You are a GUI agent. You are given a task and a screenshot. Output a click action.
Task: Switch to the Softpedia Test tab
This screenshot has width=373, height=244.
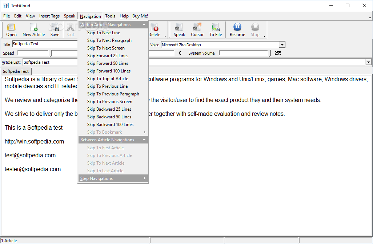[16, 71]
